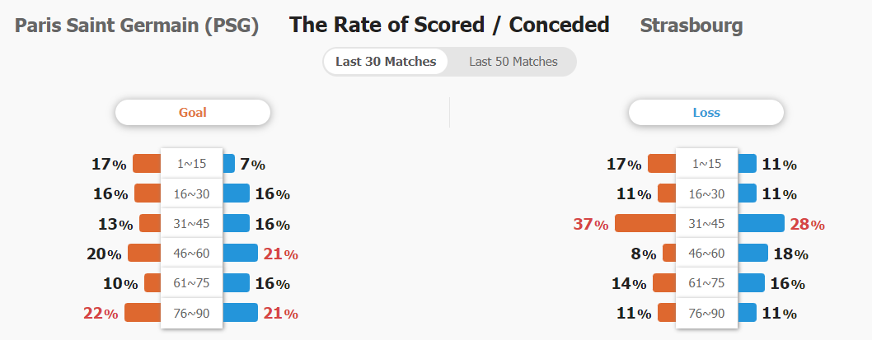Select the Goal pill button

pos(192,112)
